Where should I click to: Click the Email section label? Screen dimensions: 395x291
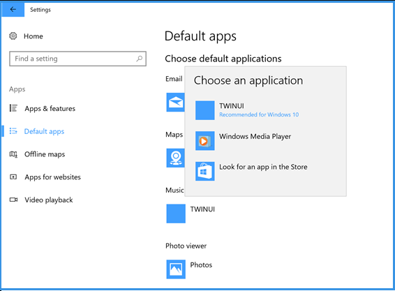pyautogui.click(x=174, y=79)
